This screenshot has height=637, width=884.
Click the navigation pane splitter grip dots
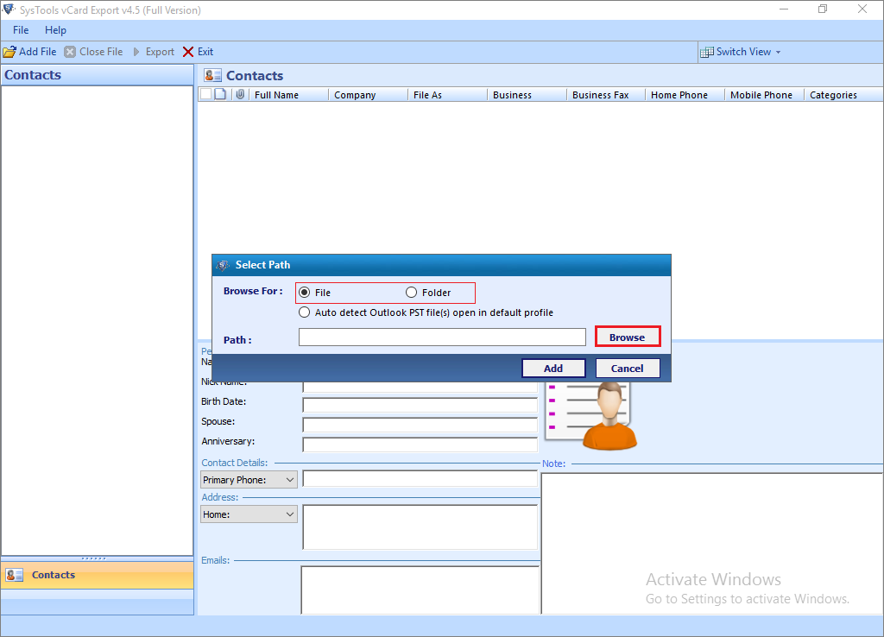coord(93,558)
